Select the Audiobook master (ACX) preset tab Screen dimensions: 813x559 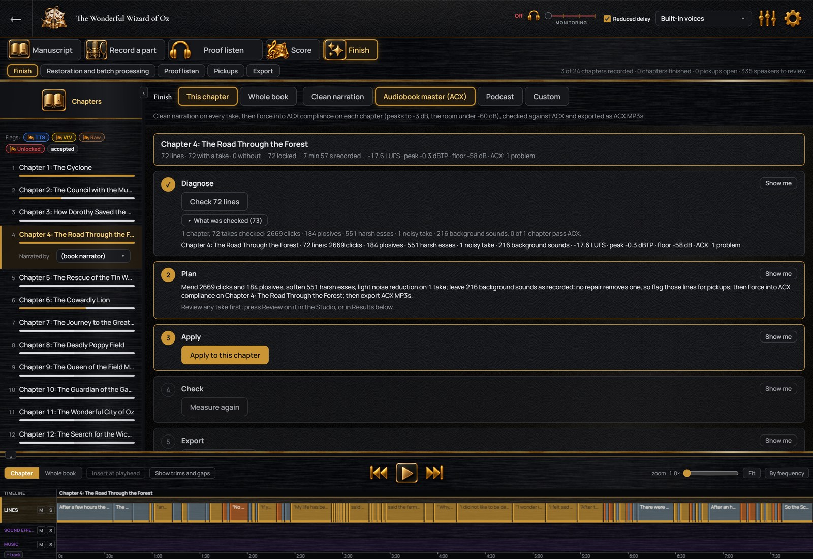[x=425, y=97]
